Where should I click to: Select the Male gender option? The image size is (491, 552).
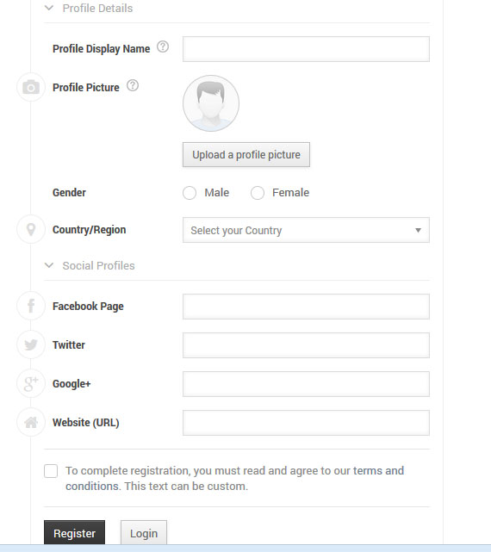[x=190, y=193]
